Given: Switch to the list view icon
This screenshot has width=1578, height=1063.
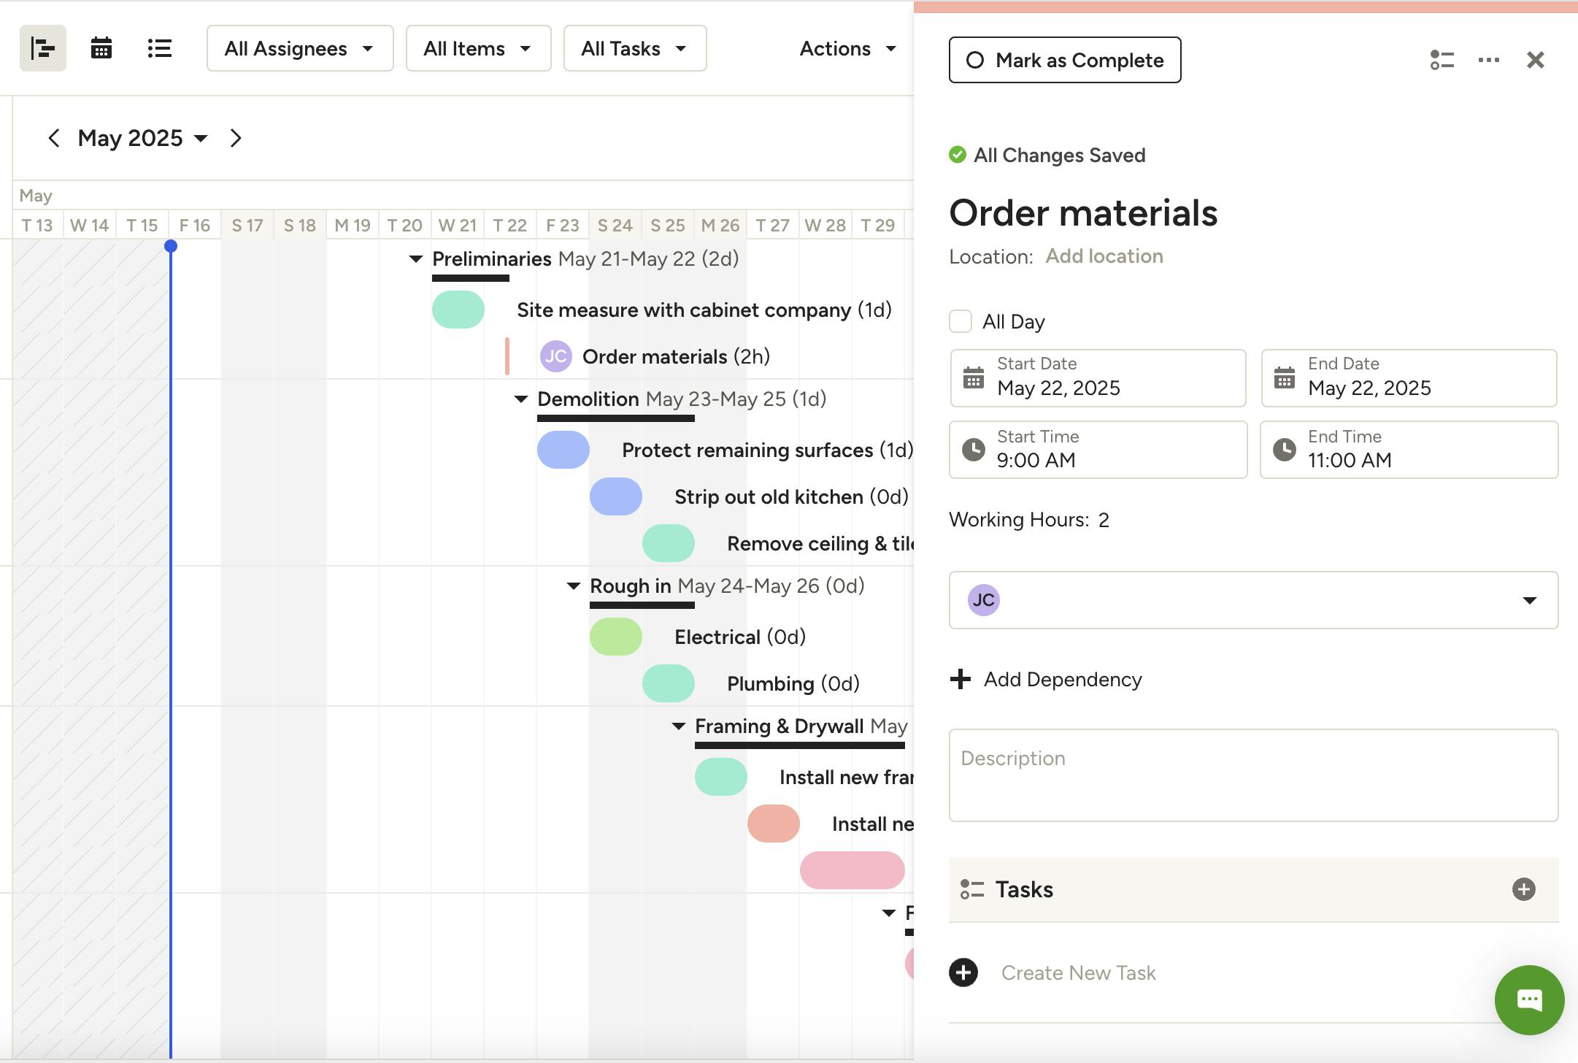Looking at the screenshot, I should [159, 49].
